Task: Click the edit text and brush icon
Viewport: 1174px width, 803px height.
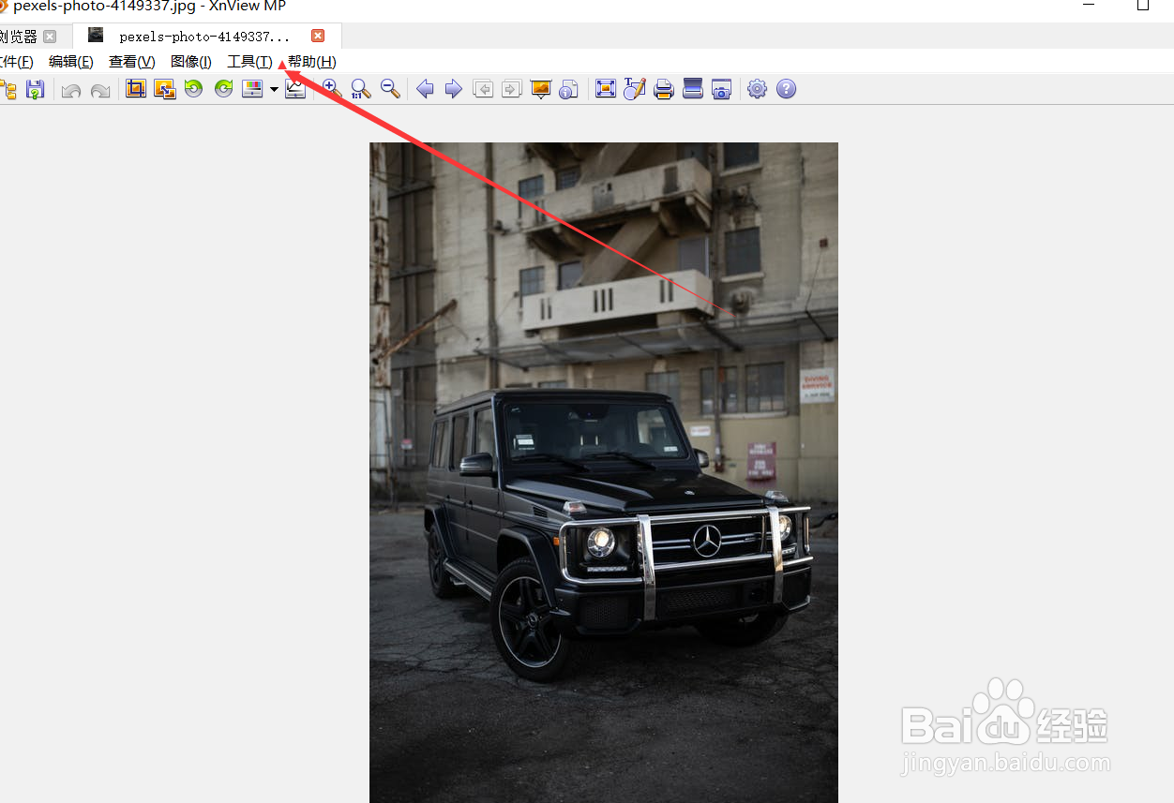Action: point(635,89)
